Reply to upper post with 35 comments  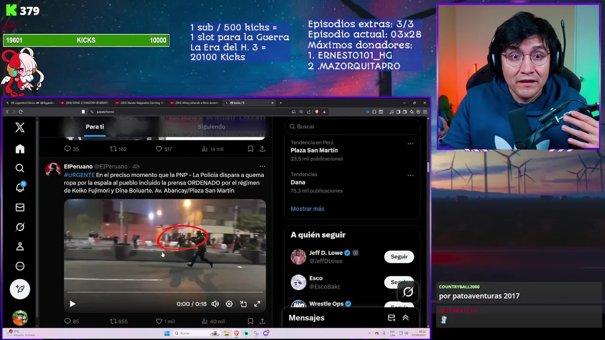(71, 149)
